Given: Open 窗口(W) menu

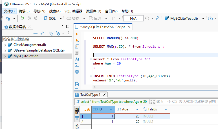Looking at the screenshot, I should (x=111, y=11).
